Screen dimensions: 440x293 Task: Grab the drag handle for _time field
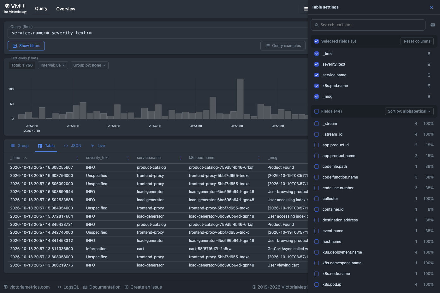click(x=429, y=54)
